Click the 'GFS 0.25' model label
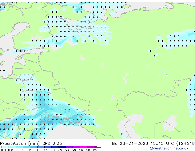This screenshot has height=151, width=195. [x=52, y=144]
